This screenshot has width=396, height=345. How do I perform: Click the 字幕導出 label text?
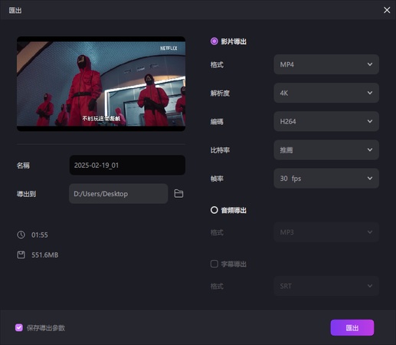[x=234, y=264]
